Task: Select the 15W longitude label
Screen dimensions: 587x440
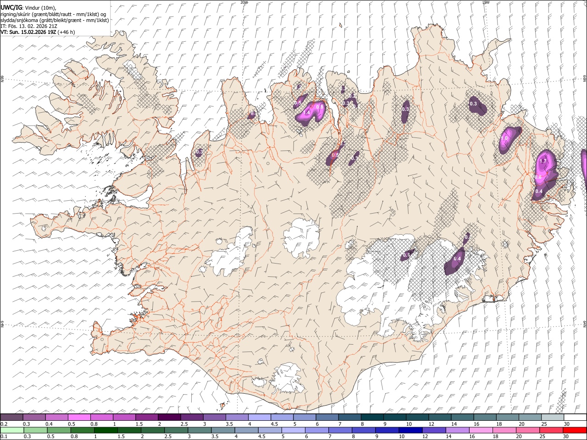Action: pos(486,2)
